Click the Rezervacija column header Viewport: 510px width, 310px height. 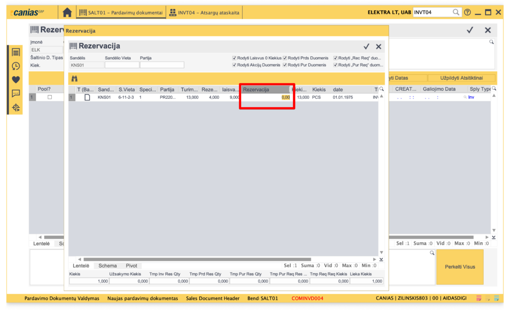(x=264, y=90)
